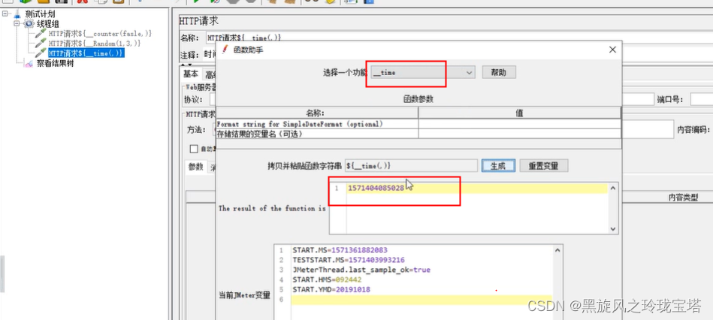The height and width of the screenshot is (320, 713).
Task: Click the 拷贝并粘贴函数字符串 field
Action: 411,166
